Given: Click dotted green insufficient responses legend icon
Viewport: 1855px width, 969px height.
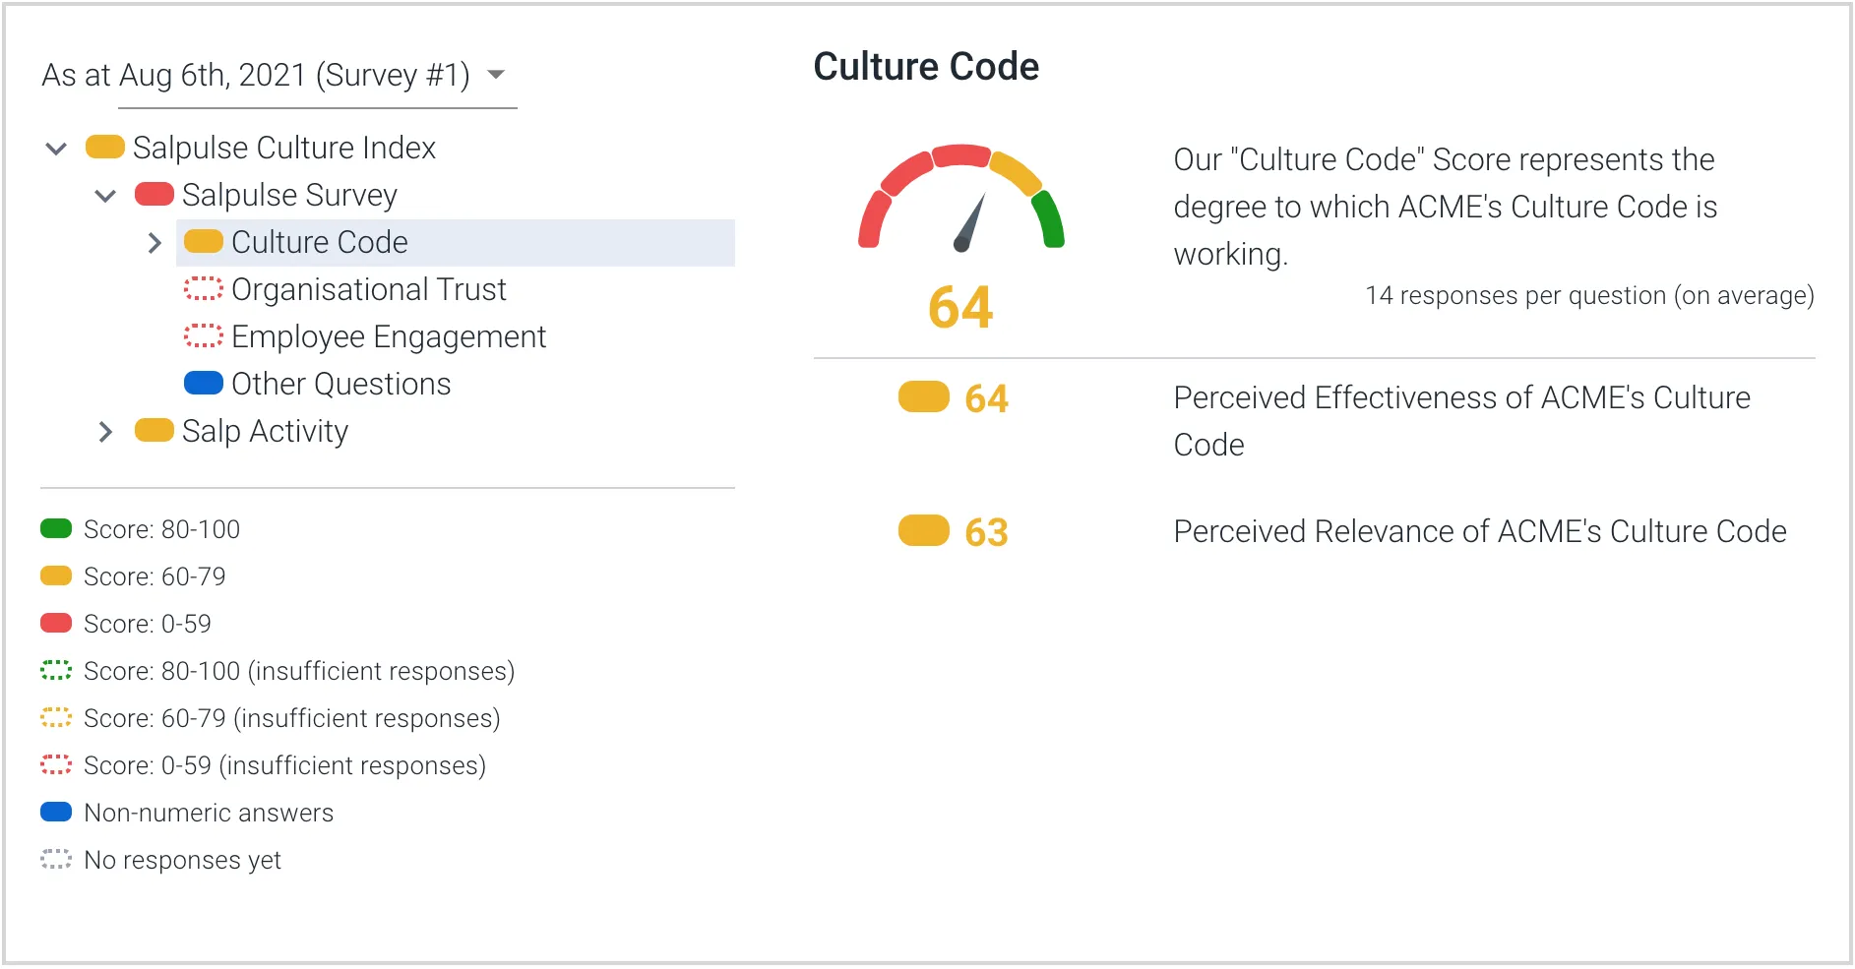Looking at the screenshot, I should (56, 671).
